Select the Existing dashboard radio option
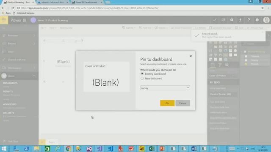This screenshot has width=271, height=152. coord(142,74)
